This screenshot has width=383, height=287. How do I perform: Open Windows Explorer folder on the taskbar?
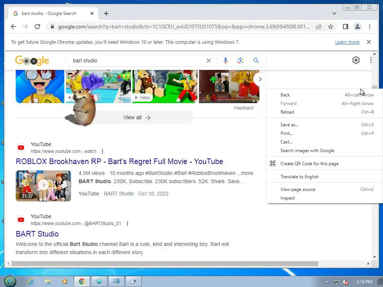point(48,282)
